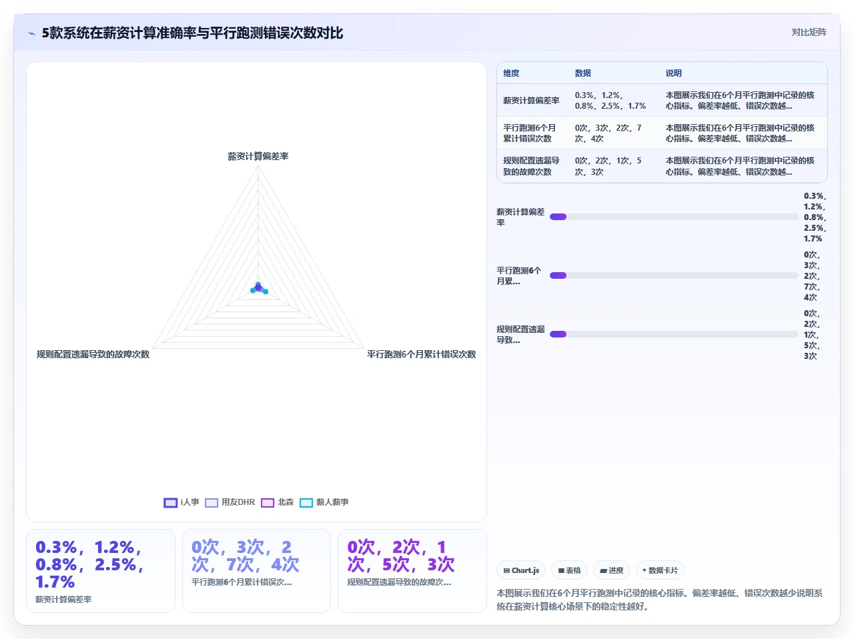This screenshot has height=639, width=854.
Task: Open the 薪资计算偏差率 data card
Action: pyautogui.click(x=101, y=571)
